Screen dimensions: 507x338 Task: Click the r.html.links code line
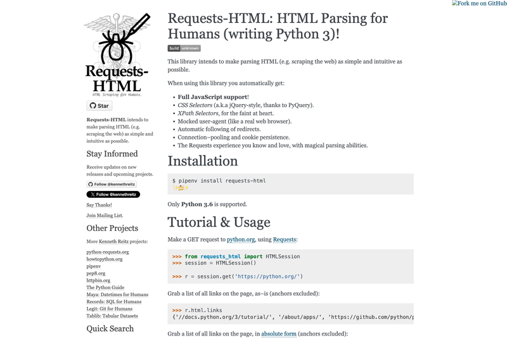[x=197, y=310]
